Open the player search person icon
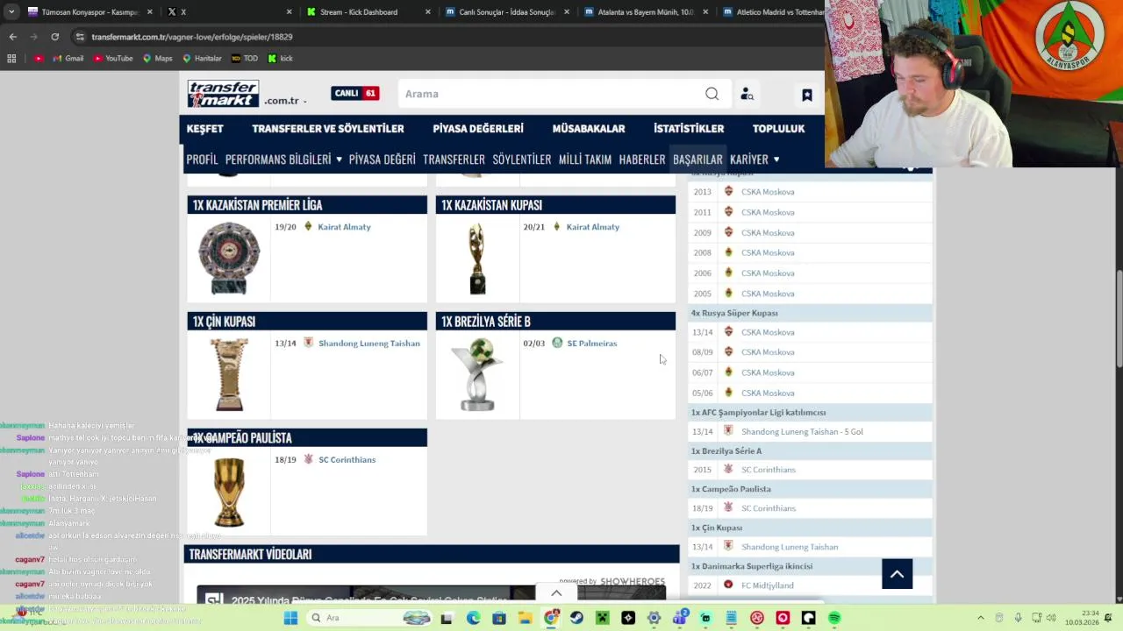This screenshot has width=1123, height=631. pos(747,94)
